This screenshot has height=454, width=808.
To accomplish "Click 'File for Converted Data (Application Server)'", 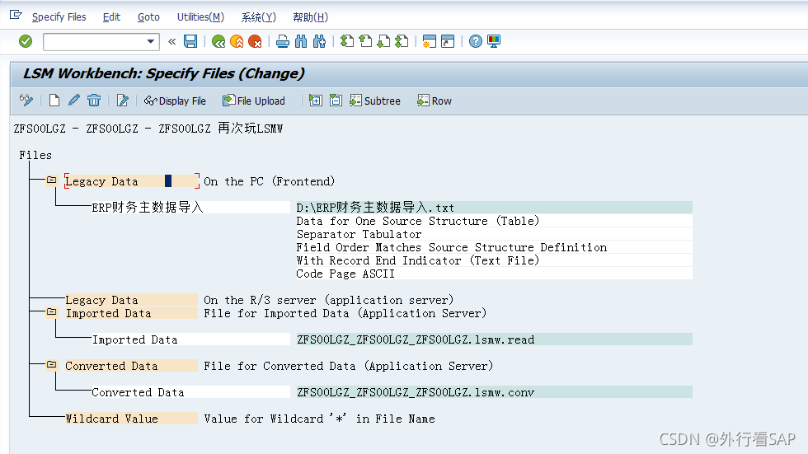I will pos(348,366).
